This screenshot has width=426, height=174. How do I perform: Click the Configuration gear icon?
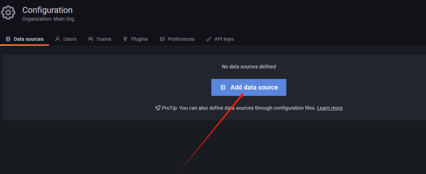pyautogui.click(x=8, y=13)
